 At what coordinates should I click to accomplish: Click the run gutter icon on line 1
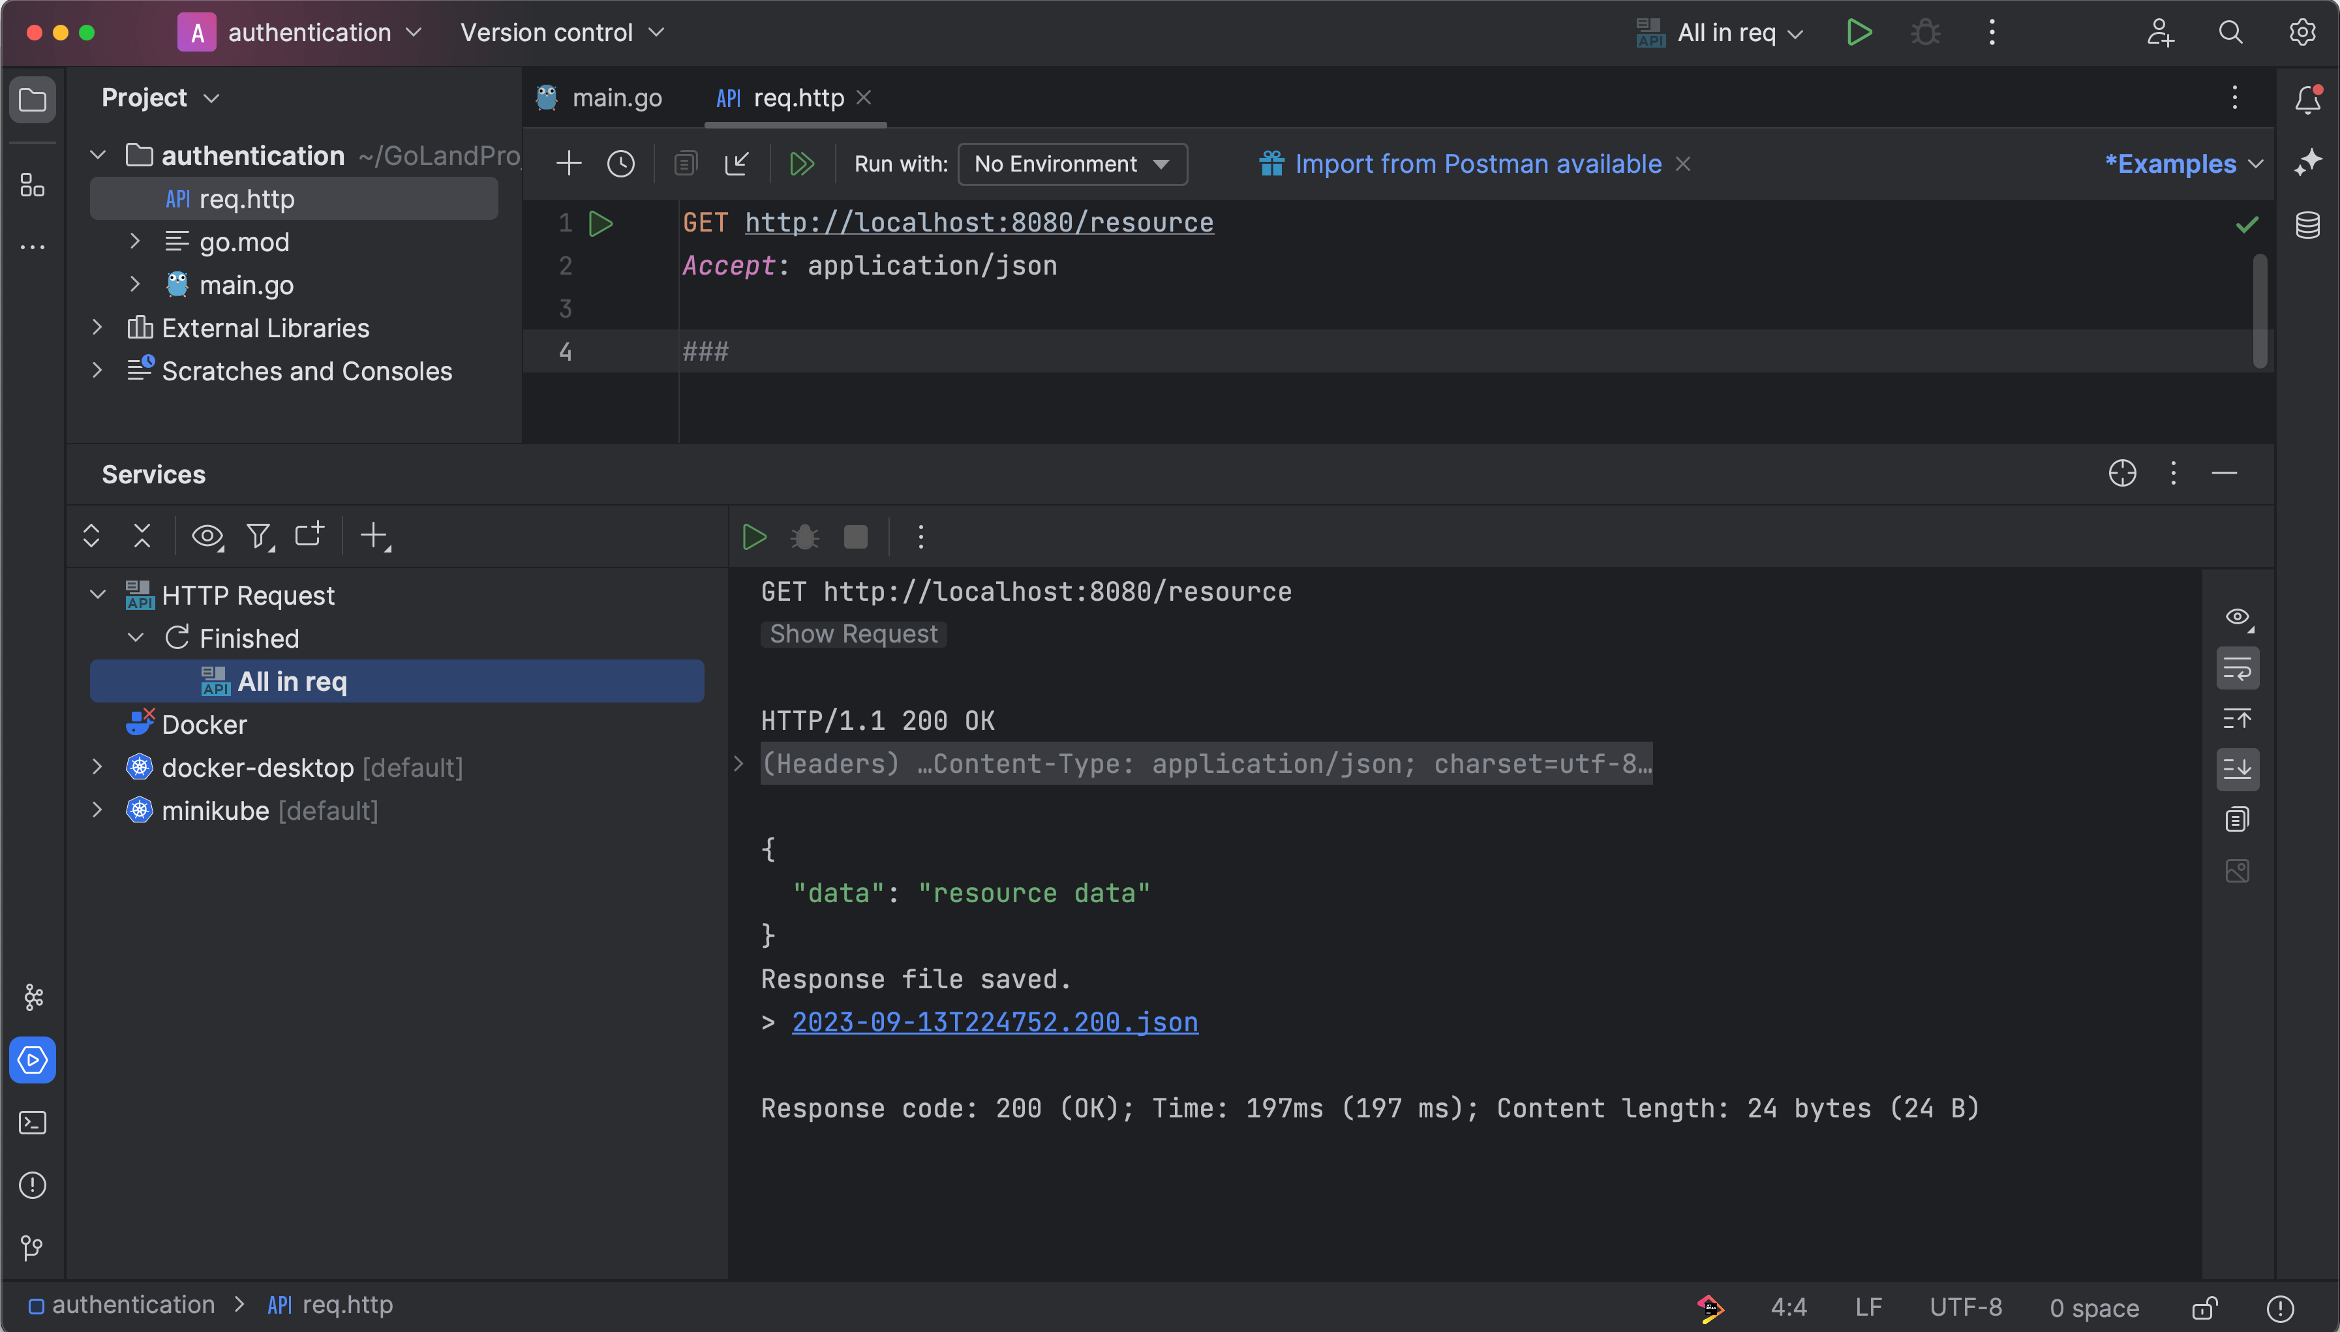click(x=601, y=223)
